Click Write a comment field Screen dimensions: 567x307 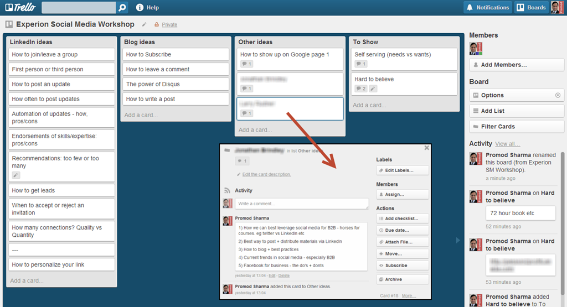coord(302,204)
